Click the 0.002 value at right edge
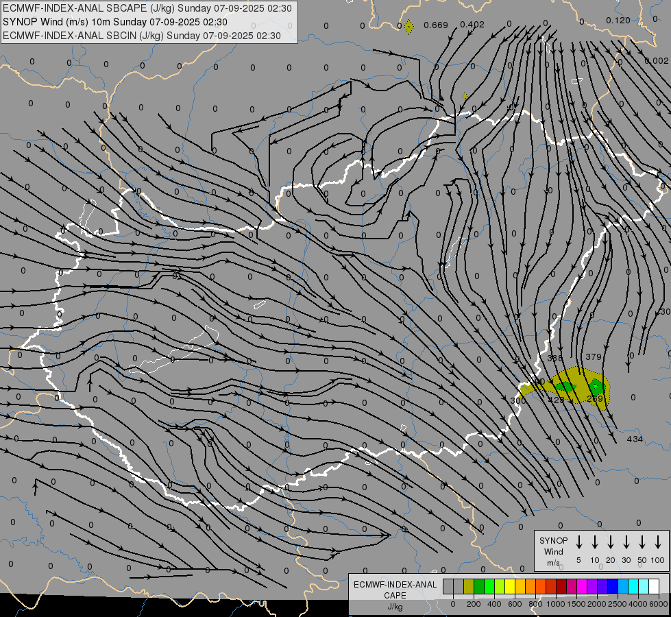Image resolution: width=671 pixels, height=617 pixels. [657, 61]
